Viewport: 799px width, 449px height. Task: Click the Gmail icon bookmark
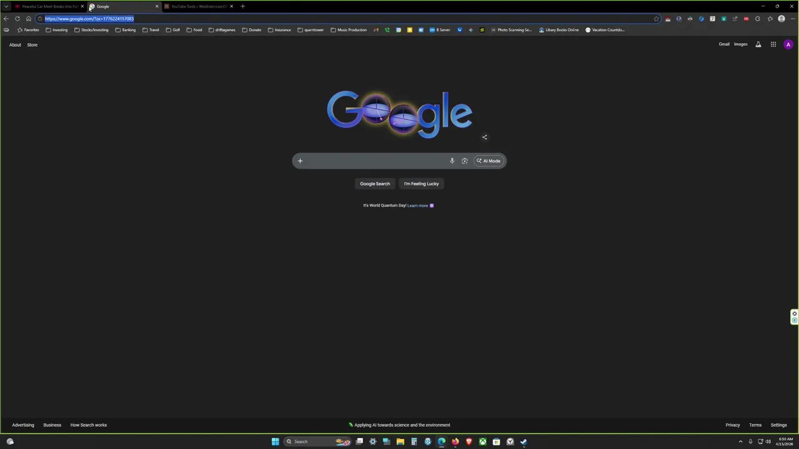coord(376,30)
